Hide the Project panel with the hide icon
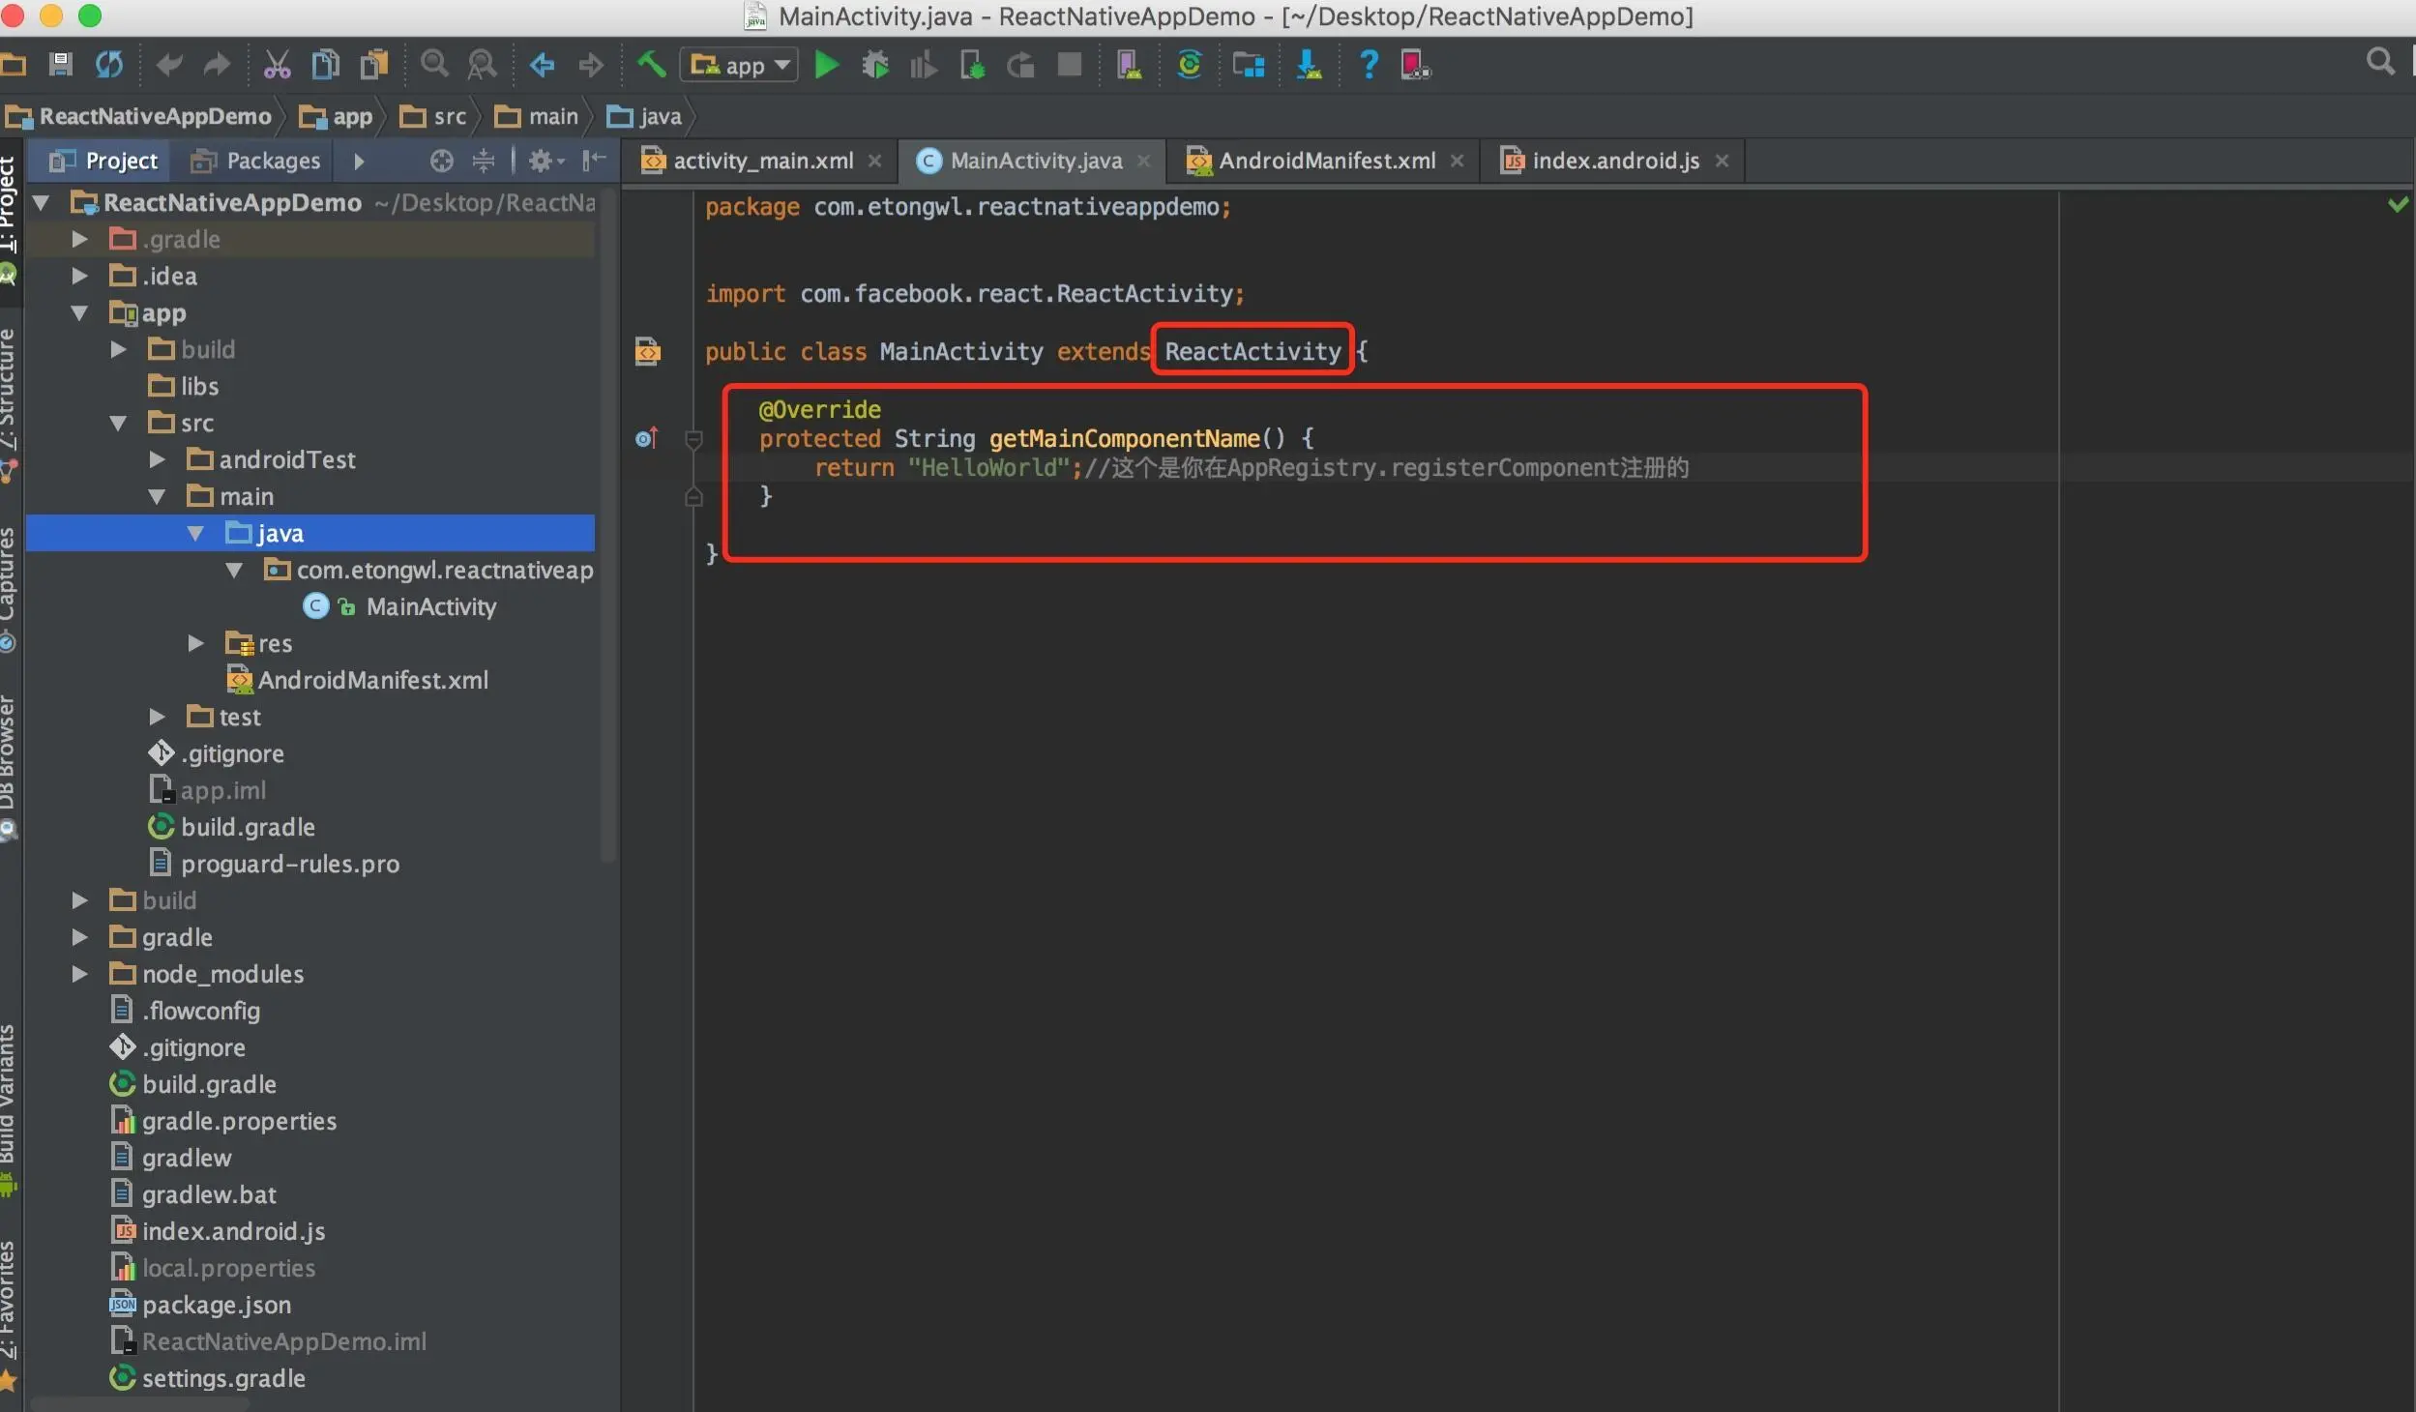Screen dimensions: 2416x1412 594,161
